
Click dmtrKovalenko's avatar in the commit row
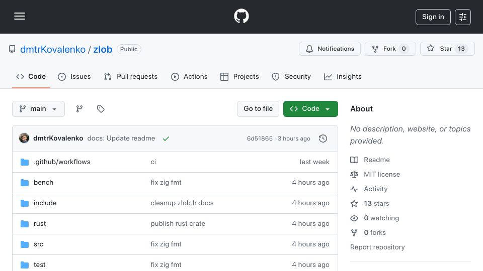tap(24, 139)
